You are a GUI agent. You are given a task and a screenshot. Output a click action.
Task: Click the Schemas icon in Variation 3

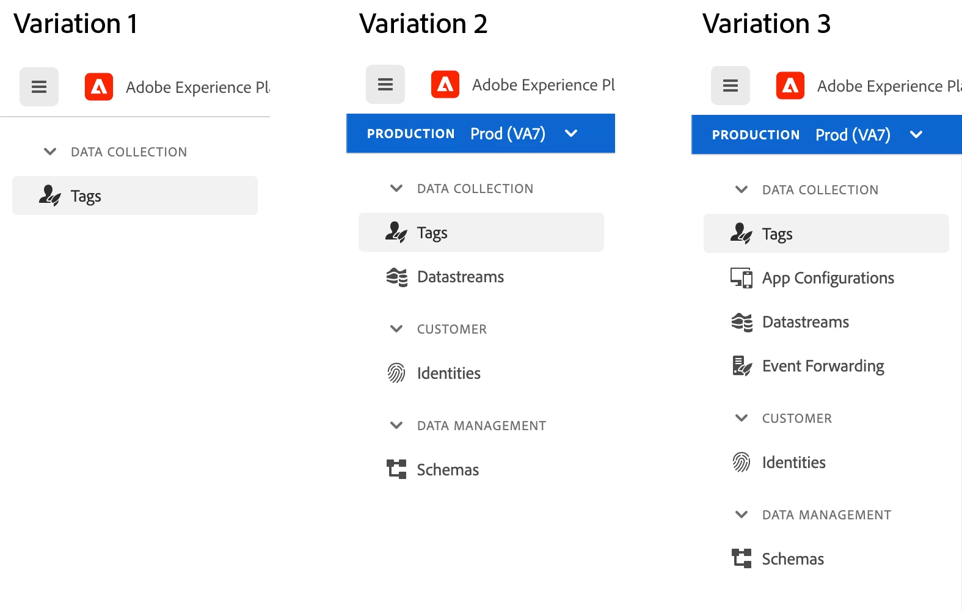point(742,558)
